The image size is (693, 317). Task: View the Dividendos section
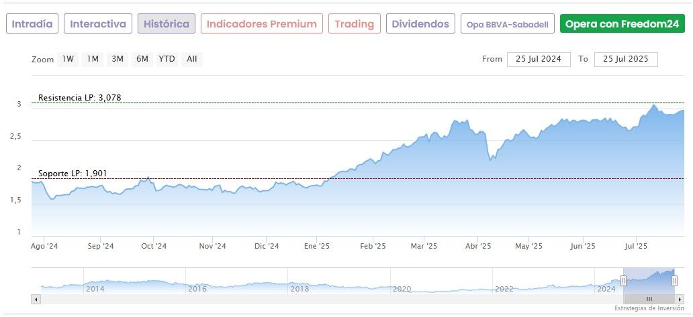point(420,24)
